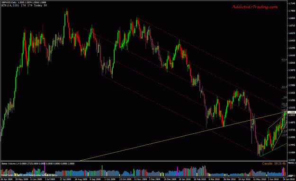Click the 20 May 2009 date label
Image resolution: width=296 pixels, height=181 pixels.
[x=21, y=179]
